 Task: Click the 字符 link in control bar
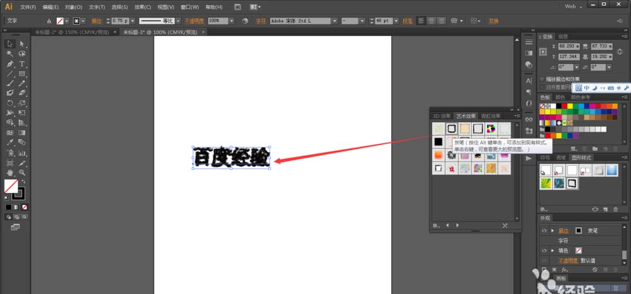tap(261, 21)
